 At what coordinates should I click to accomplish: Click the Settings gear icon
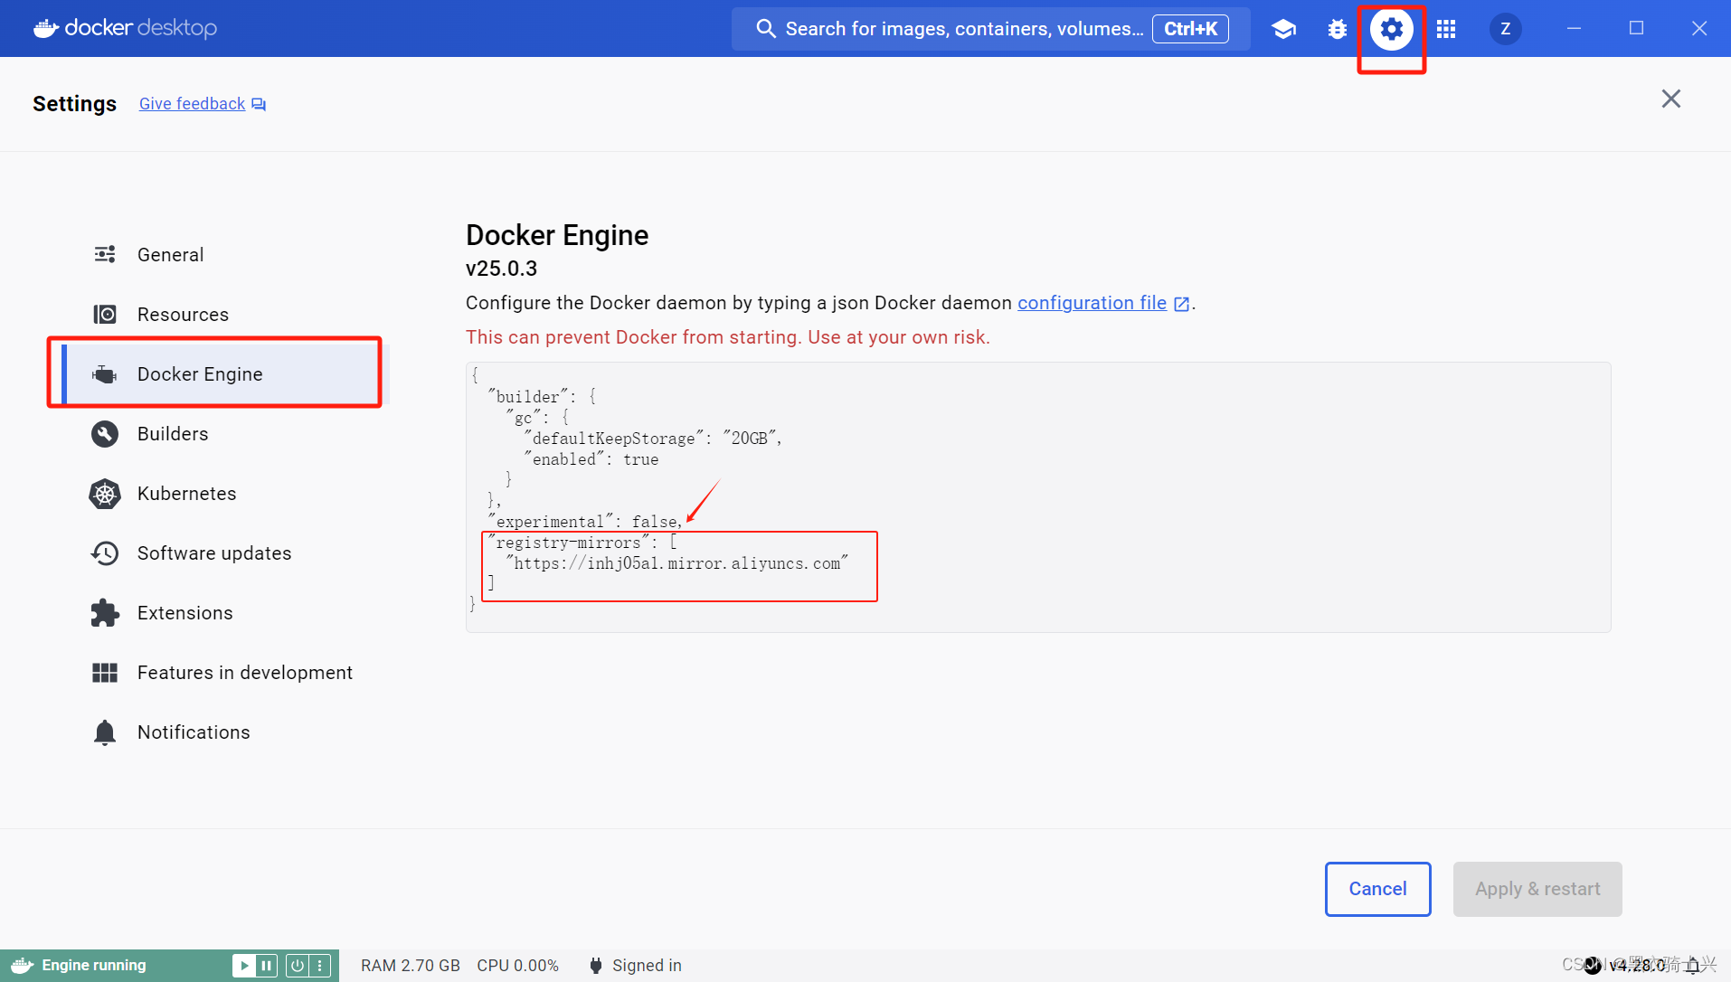[1391, 29]
